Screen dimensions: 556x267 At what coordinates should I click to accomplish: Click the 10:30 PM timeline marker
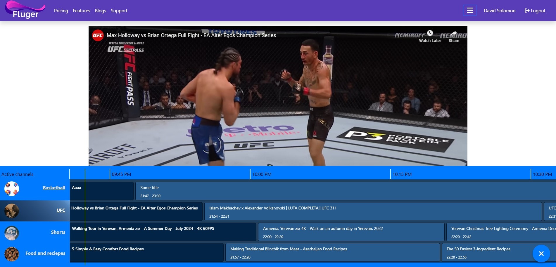542,174
